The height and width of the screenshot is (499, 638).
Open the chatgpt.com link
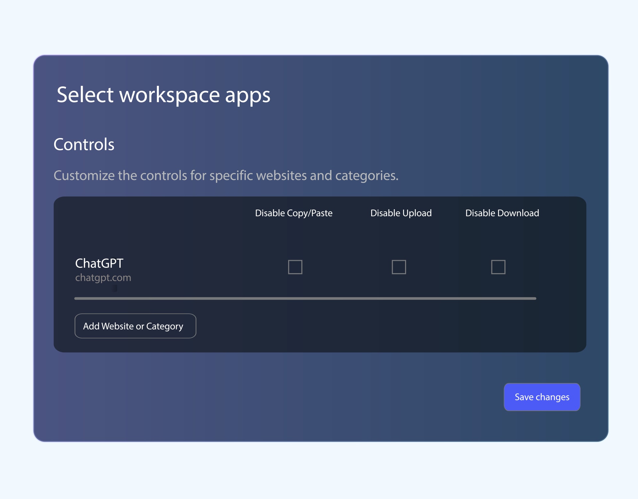click(103, 278)
